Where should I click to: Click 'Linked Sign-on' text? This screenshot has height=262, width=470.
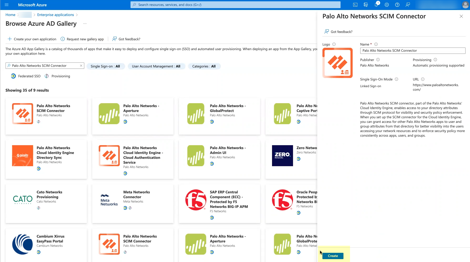pyautogui.click(x=370, y=86)
